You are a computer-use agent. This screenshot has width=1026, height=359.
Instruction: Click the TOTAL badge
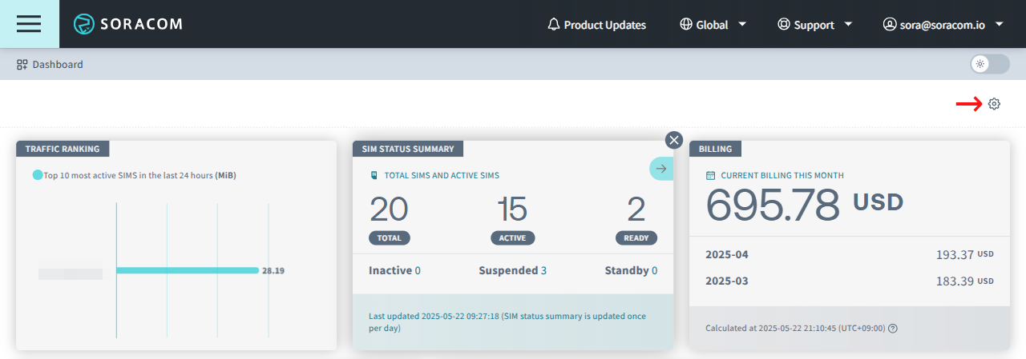pos(390,237)
